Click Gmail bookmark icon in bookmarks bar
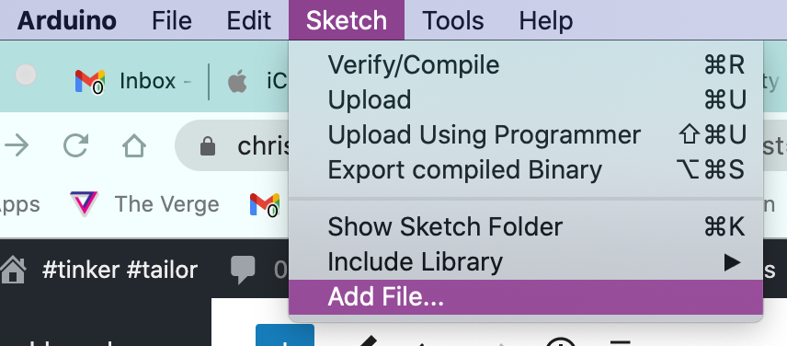787x346 pixels. pos(265,204)
